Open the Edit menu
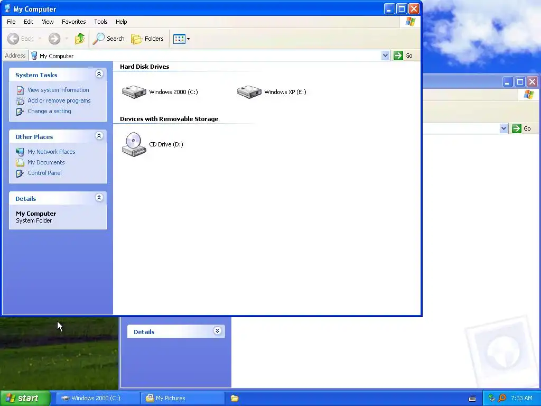This screenshot has height=406, width=541. click(29, 22)
